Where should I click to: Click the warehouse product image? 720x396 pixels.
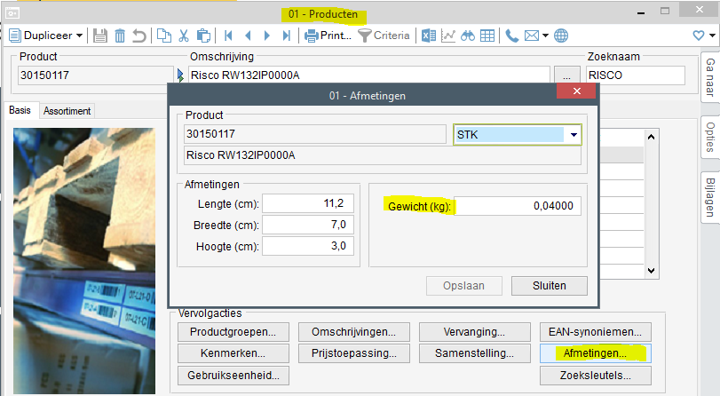pos(84,260)
